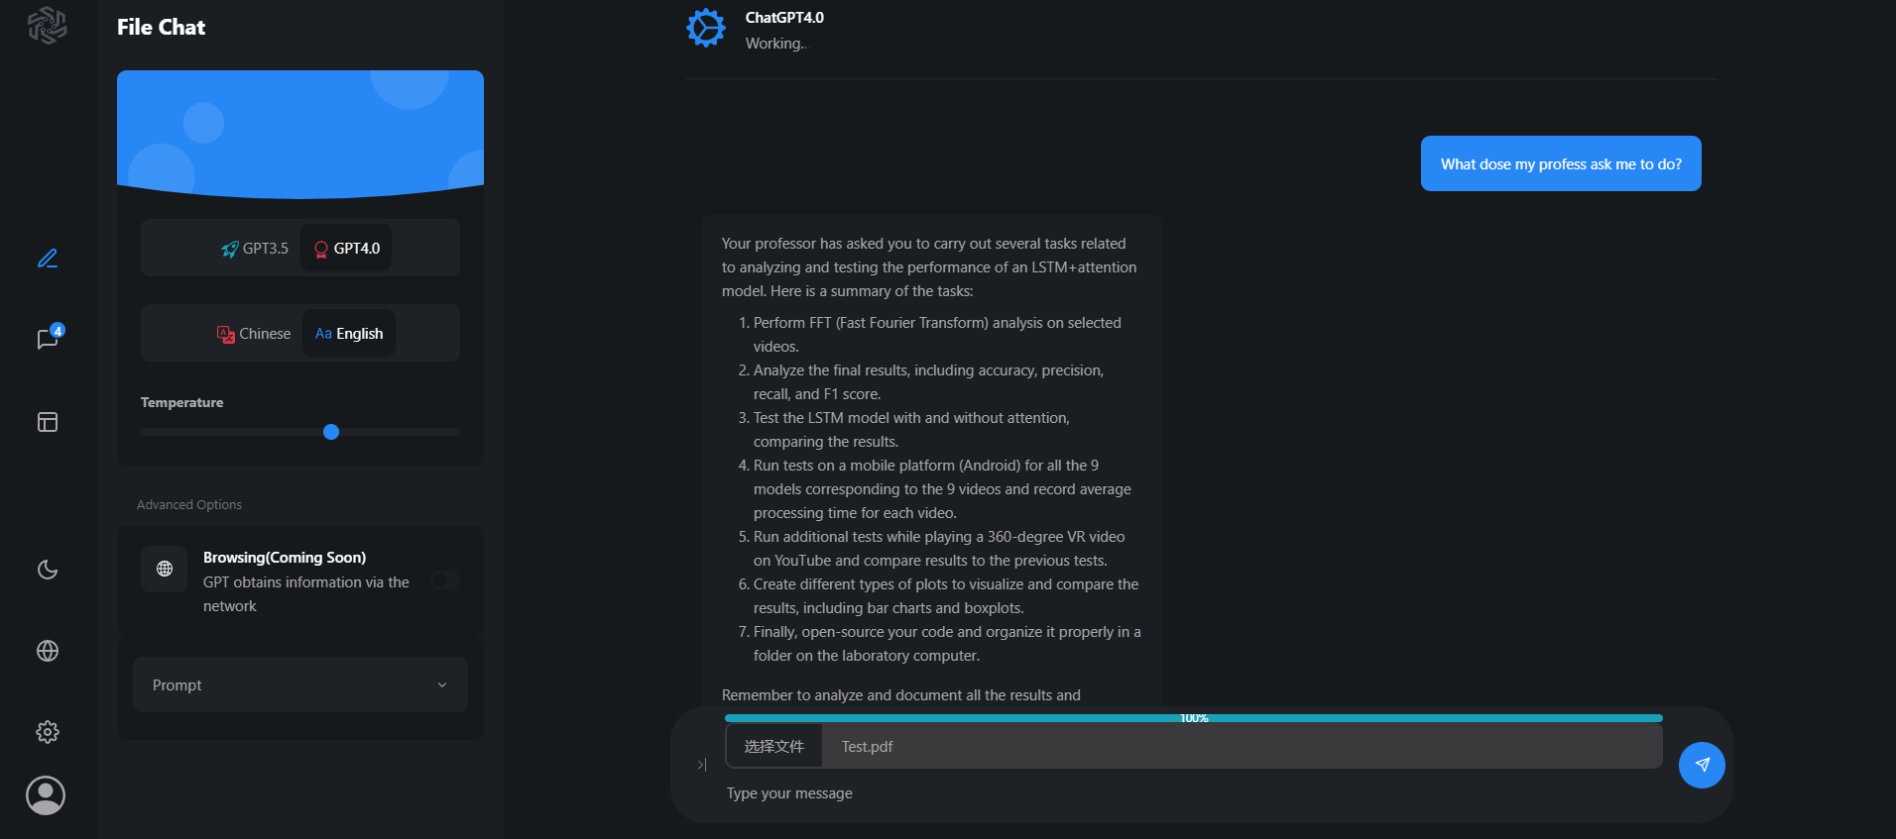Click the Browsing(Coming Soon) title
Image resolution: width=1896 pixels, height=839 pixels.
coord(285,558)
